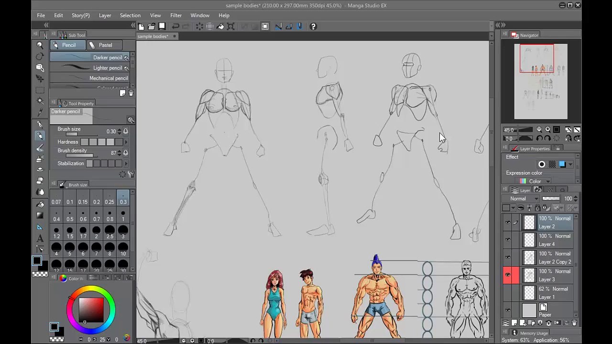
Task: Select the Rotate canvas tool
Action: [40, 56]
